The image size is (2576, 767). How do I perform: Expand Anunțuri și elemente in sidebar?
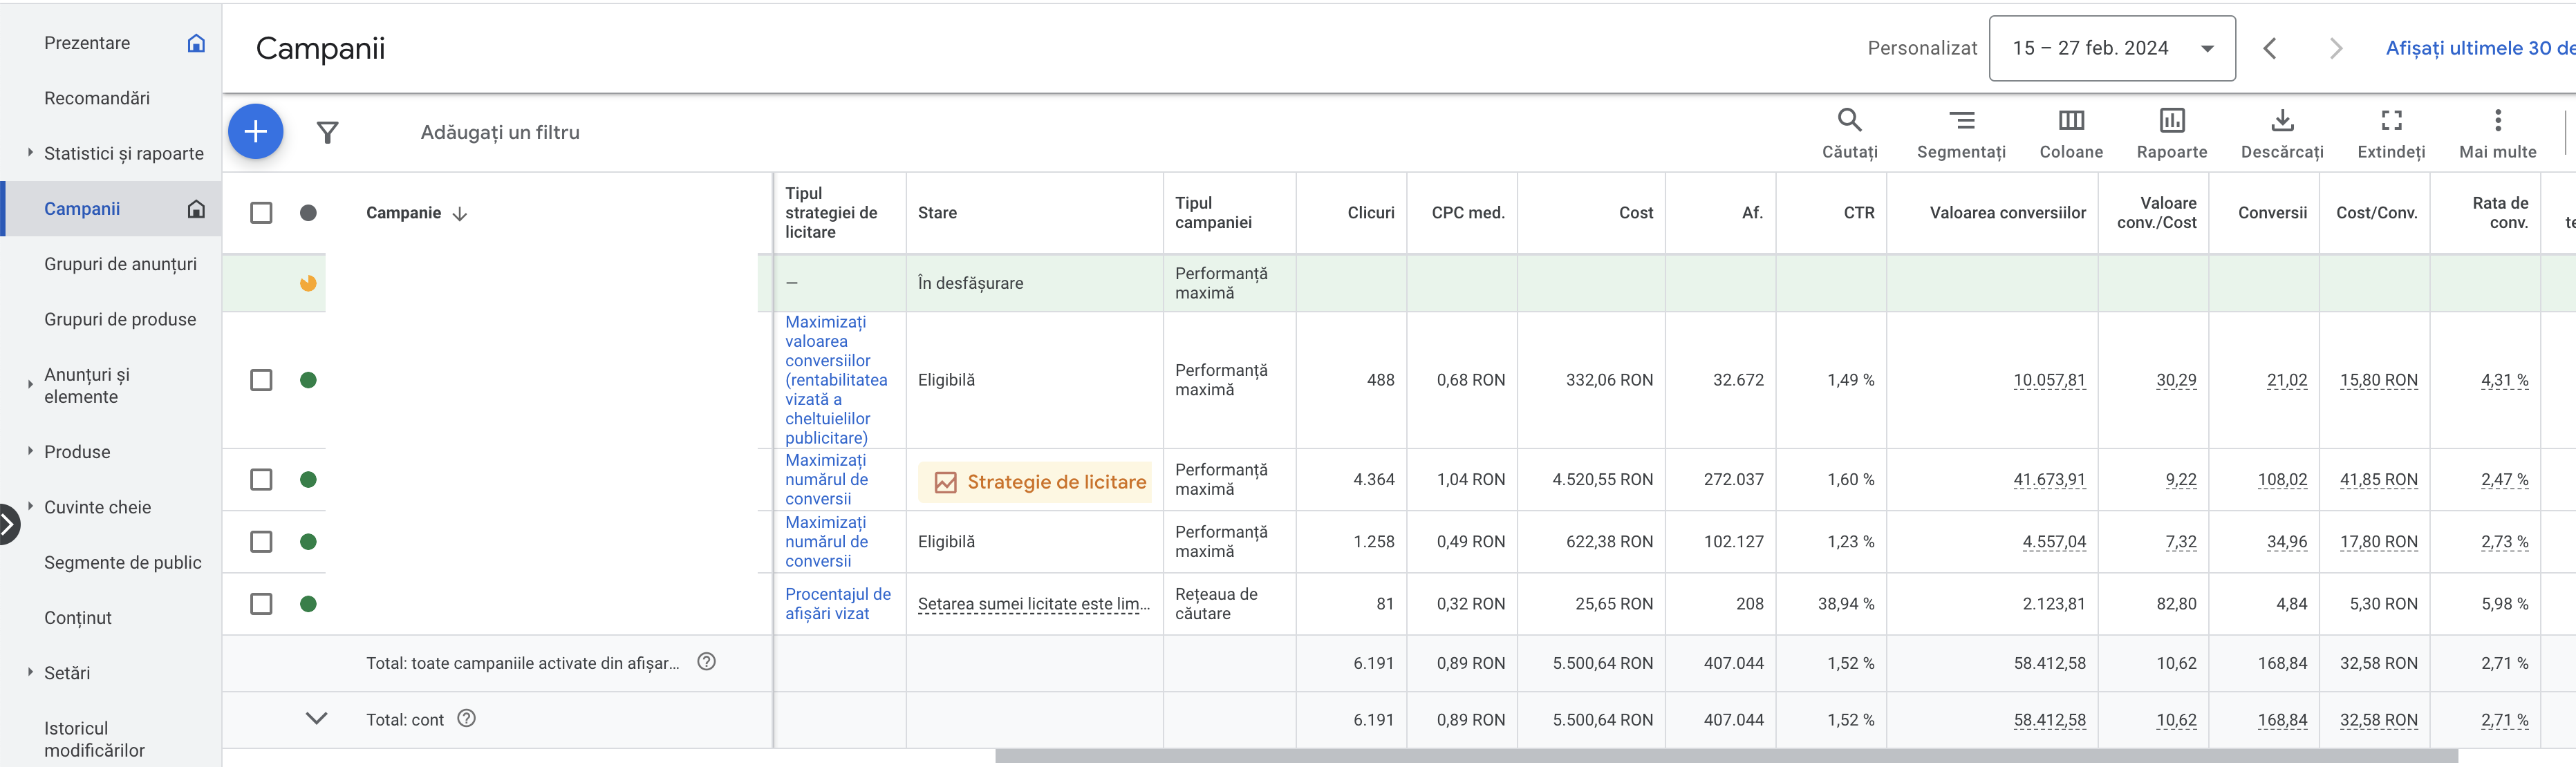click(30, 385)
